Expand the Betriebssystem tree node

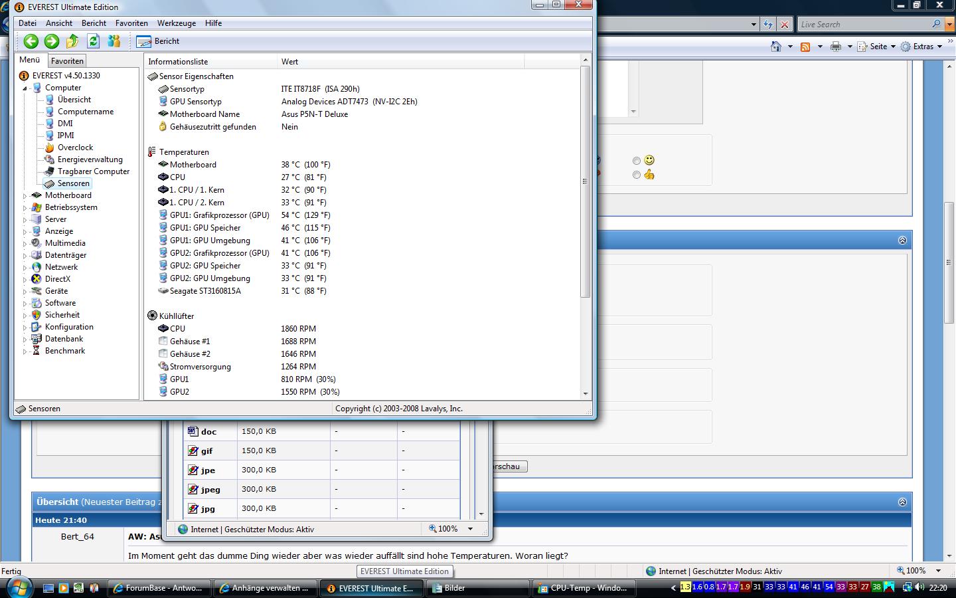pyautogui.click(x=25, y=207)
